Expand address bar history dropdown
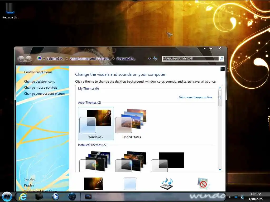This screenshot has width=270, height=202. coord(149,59)
